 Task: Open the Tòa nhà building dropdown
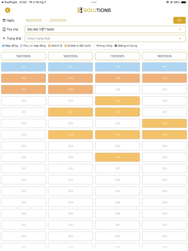click(103, 29)
